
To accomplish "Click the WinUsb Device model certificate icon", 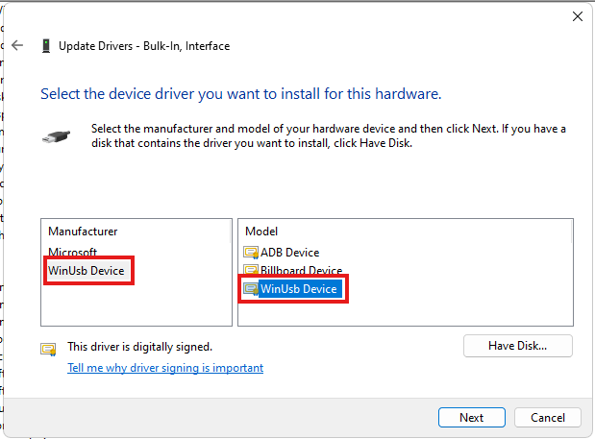I will point(251,289).
